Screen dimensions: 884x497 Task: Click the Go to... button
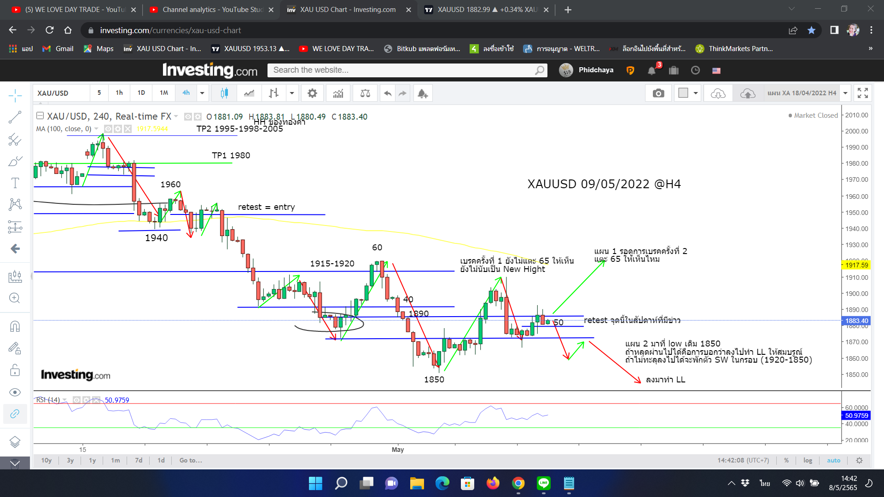191,460
